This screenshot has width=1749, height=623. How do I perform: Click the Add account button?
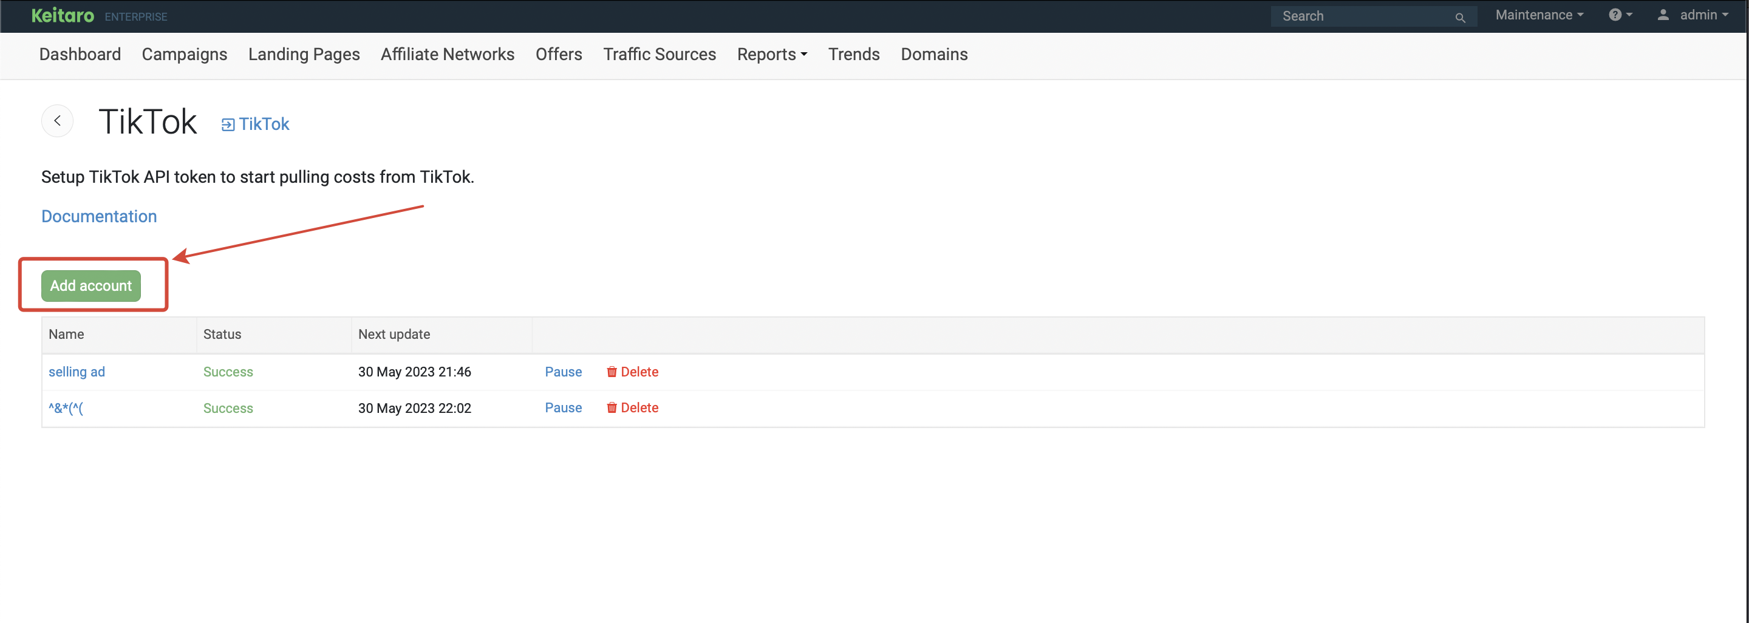pos(91,286)
